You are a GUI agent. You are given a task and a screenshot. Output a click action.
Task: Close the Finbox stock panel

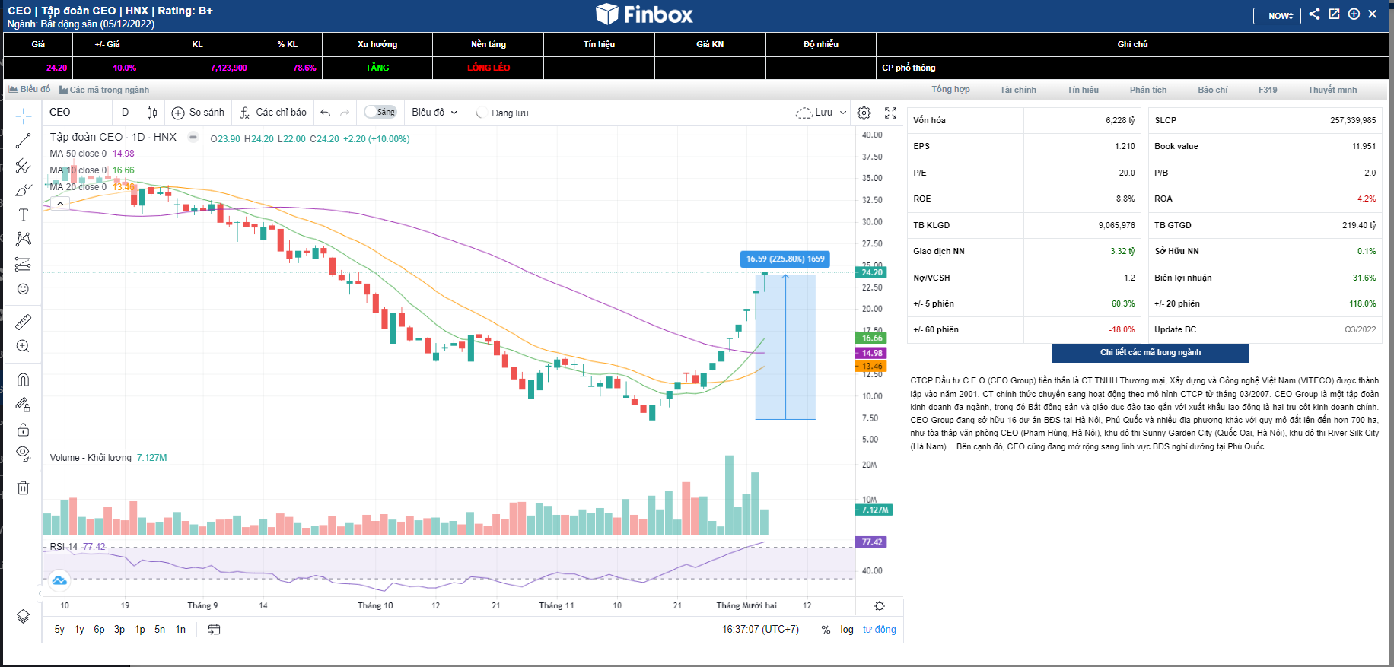[x=1373, y=14]
